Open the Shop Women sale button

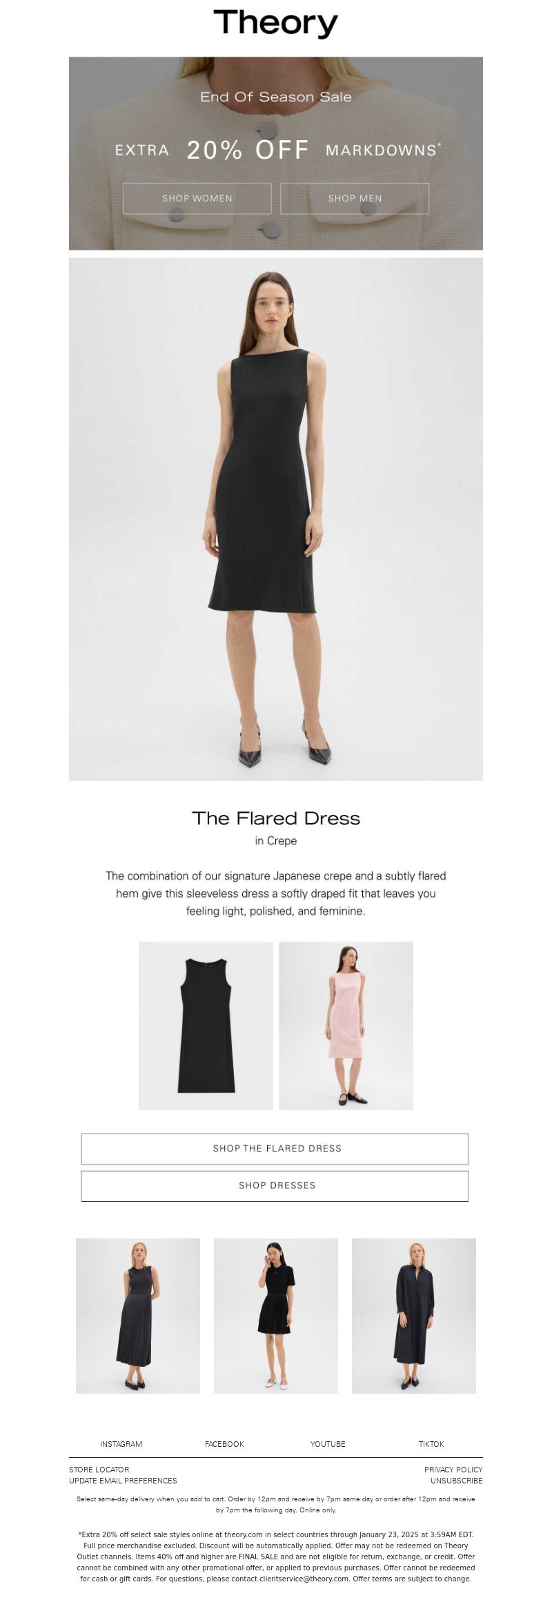pos(197,198)
